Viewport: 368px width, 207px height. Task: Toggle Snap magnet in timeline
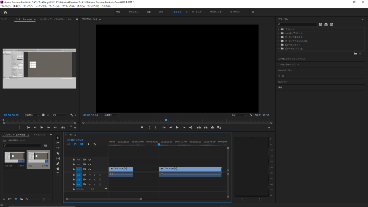(x=75, y=144)
